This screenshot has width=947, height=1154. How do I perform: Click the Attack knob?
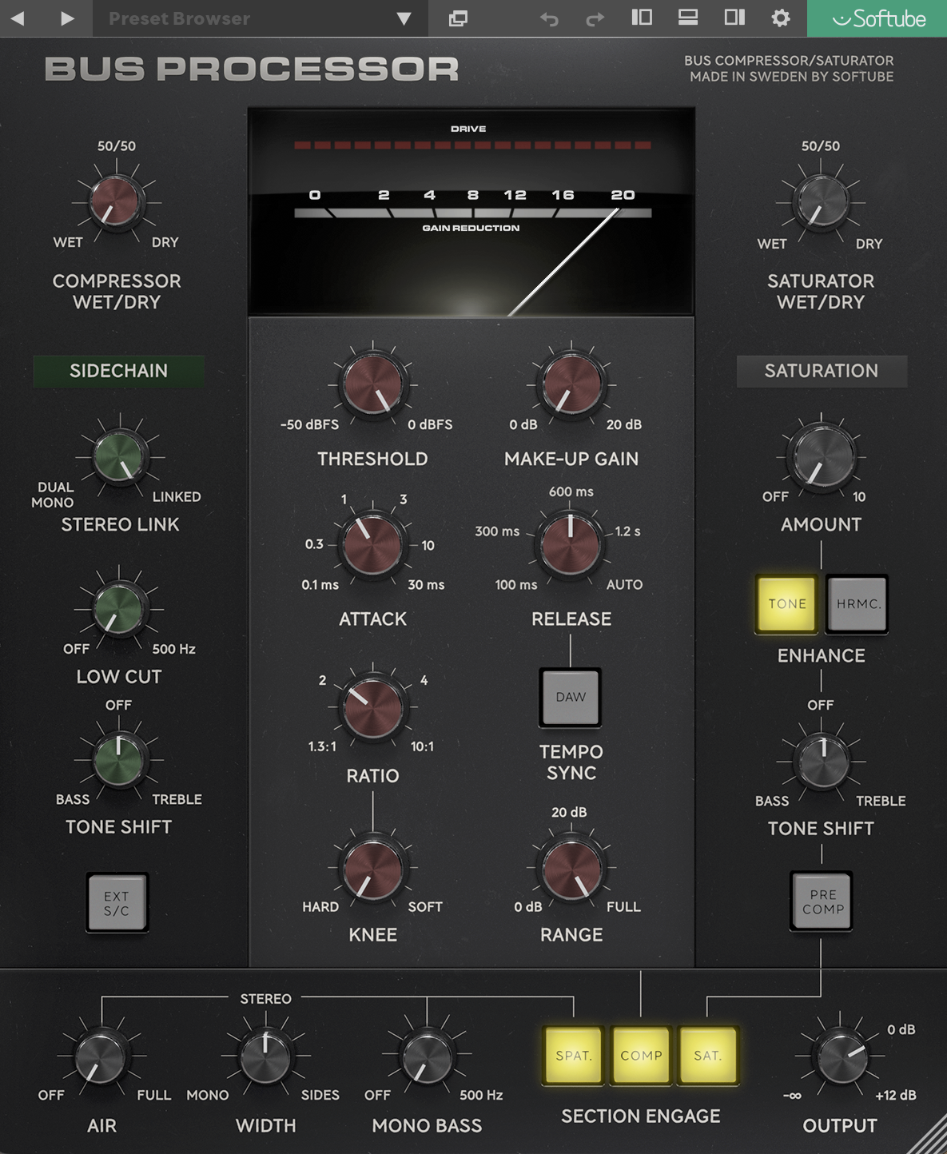pos(372,545)
